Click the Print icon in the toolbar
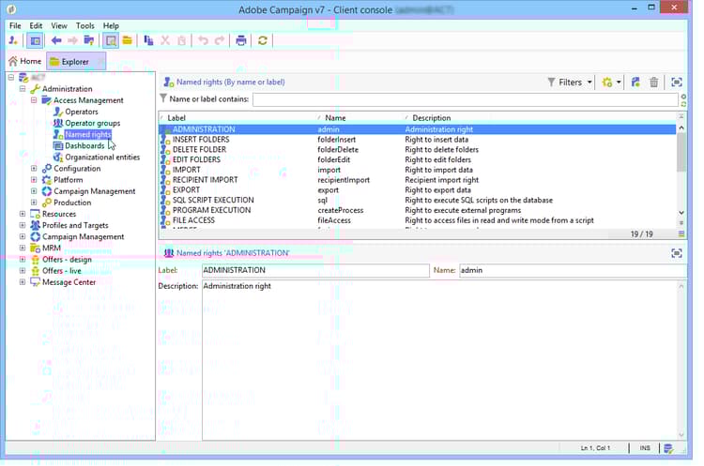 241,40
